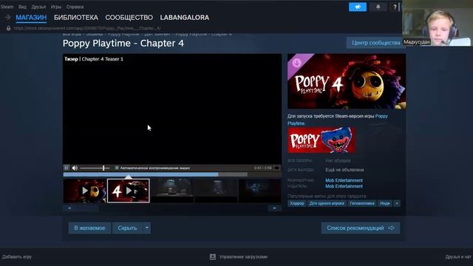
Task: Click the Тизер Chapter 4 Teaser 1 caption
Action: point(94,59)
